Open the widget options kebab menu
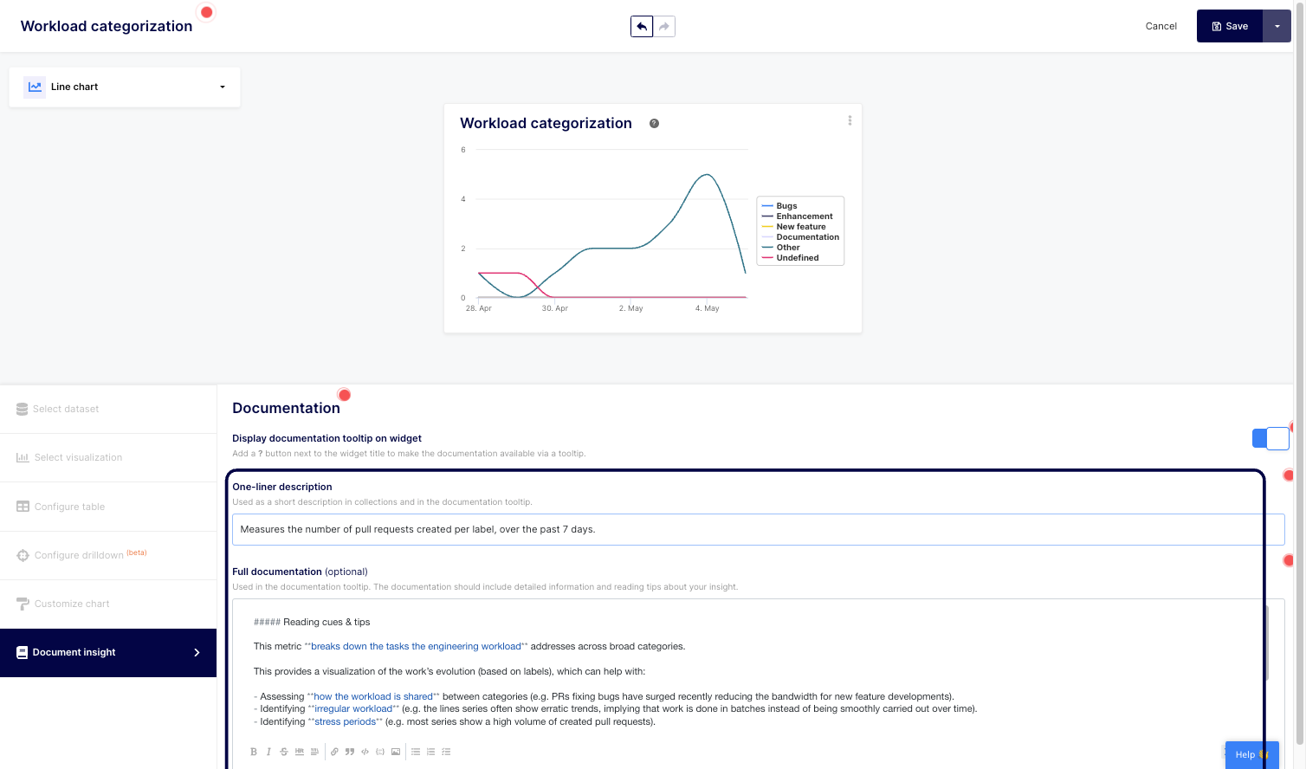The image size is (1306, 769). [850, 120]
